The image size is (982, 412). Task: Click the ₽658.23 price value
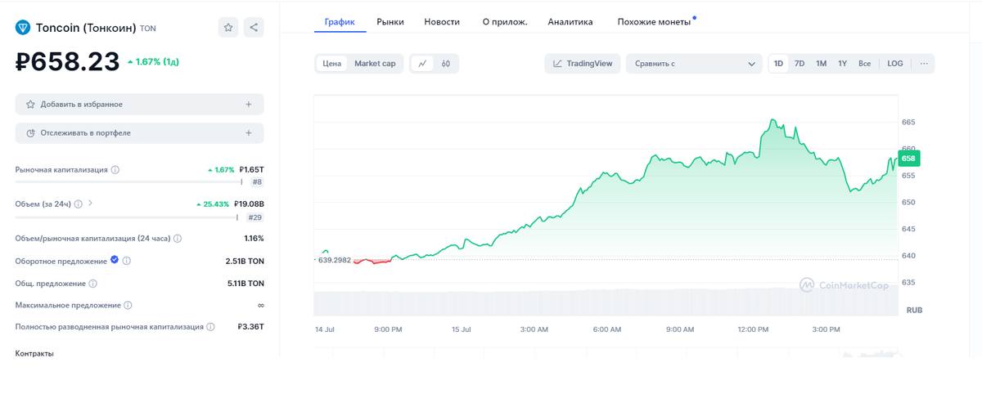[x=68, y=61]
